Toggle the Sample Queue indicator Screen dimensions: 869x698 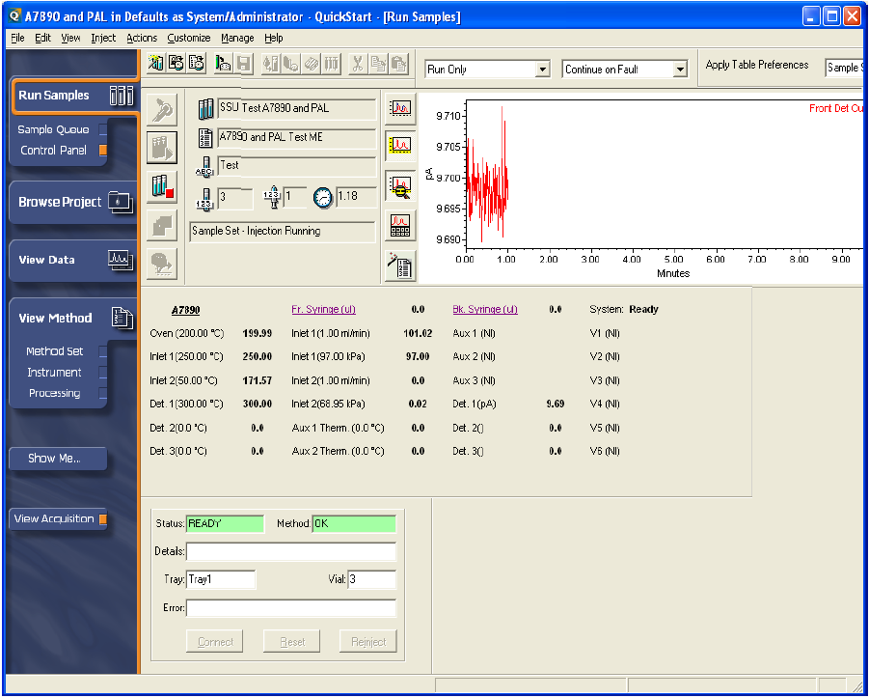pos(103,129)
